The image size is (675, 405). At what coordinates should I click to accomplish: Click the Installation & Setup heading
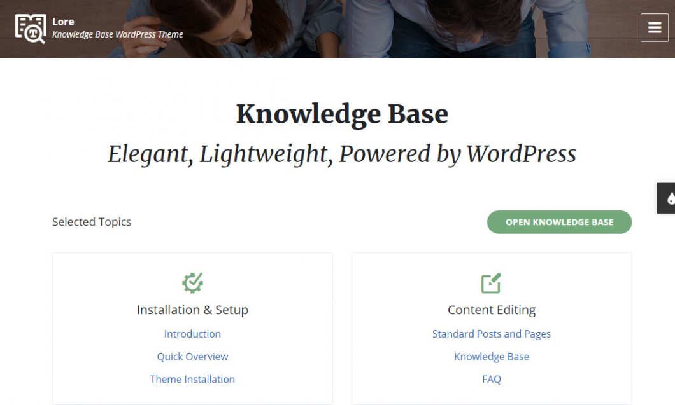[192, 310]
